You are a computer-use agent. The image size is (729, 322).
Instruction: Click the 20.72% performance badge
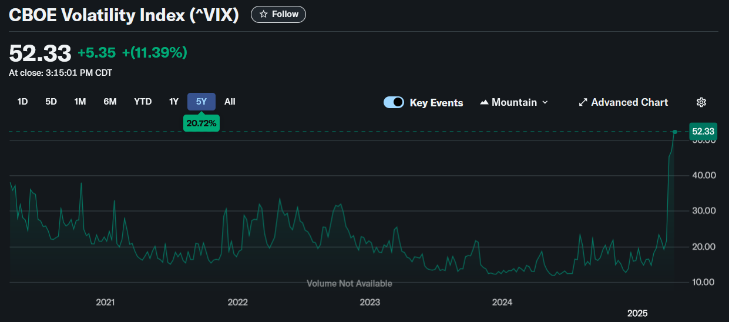201,123
